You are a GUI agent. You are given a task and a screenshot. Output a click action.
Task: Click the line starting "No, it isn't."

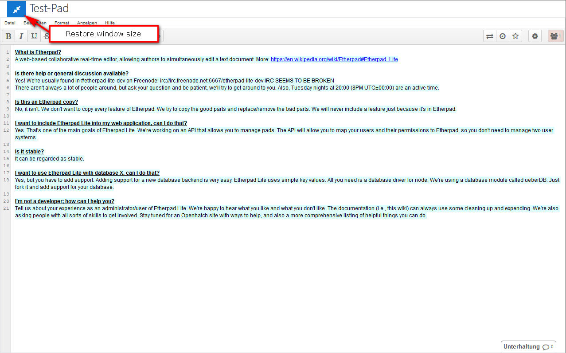(236, 109)
